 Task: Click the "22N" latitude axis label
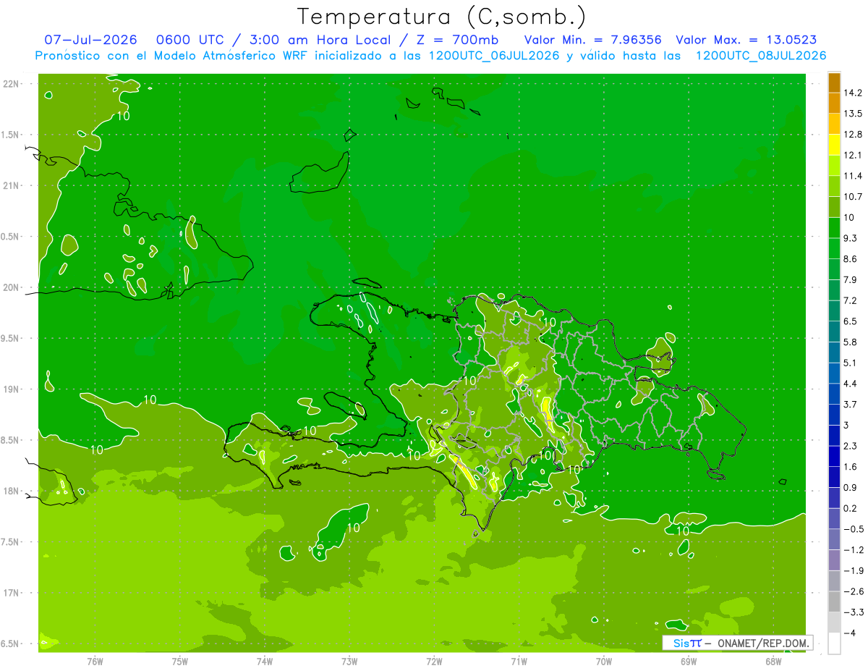pyautogui.click(x=12, y=84)
